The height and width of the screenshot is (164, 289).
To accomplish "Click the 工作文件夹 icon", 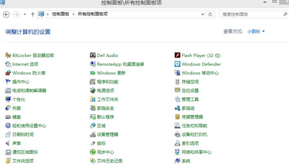I will point(93,99).
